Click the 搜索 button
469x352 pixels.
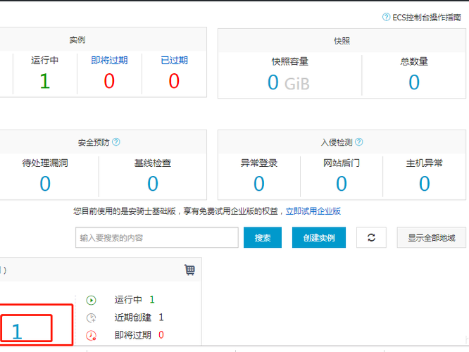(263, 237)
